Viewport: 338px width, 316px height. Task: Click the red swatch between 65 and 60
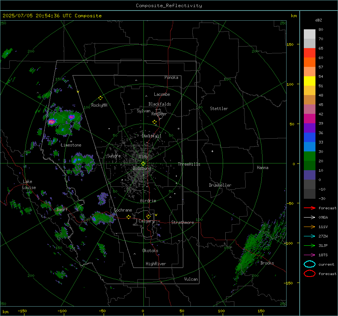coord(309,53)
